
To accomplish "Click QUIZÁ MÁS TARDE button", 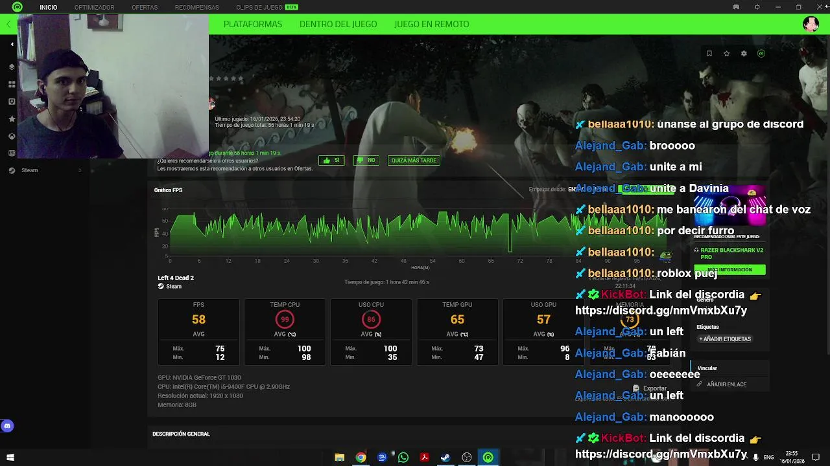I will click(414, 160).
